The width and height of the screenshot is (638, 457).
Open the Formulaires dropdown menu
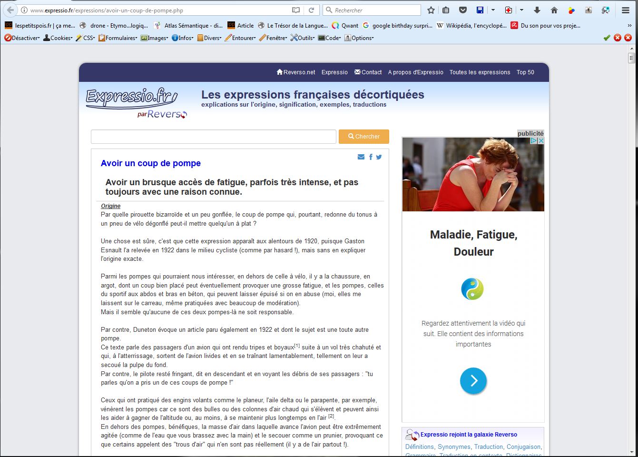pos(118,38)
